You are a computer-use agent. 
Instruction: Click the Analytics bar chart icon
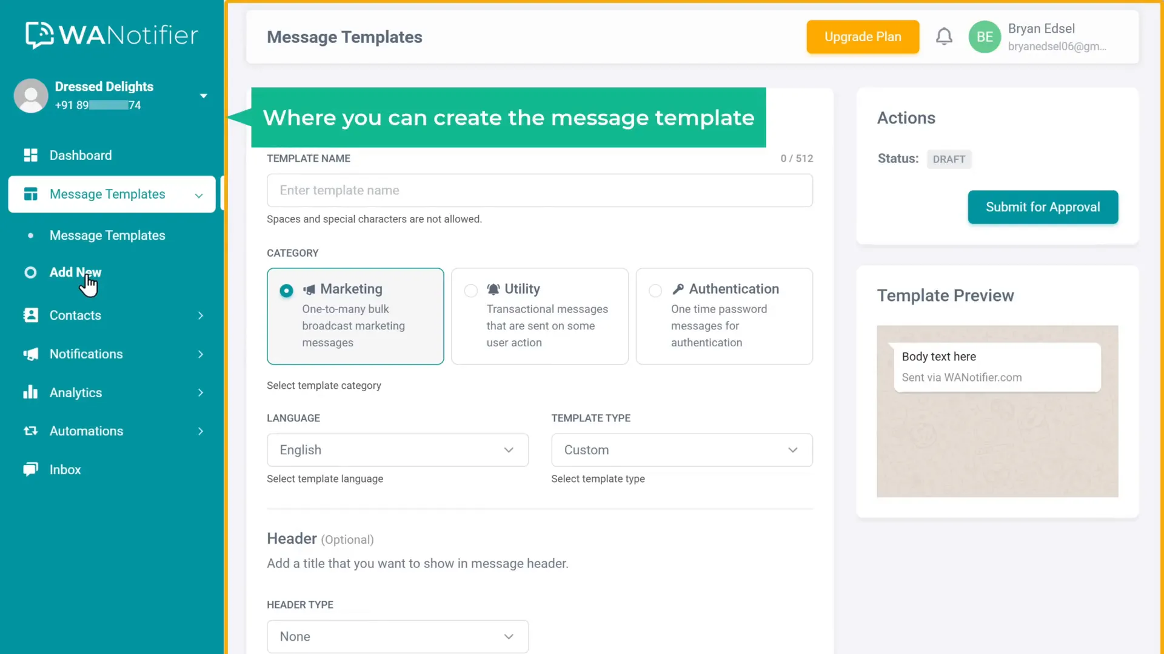point(30,392)
